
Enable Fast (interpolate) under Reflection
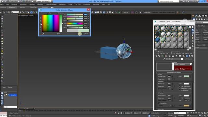click(x=180, y=86)
